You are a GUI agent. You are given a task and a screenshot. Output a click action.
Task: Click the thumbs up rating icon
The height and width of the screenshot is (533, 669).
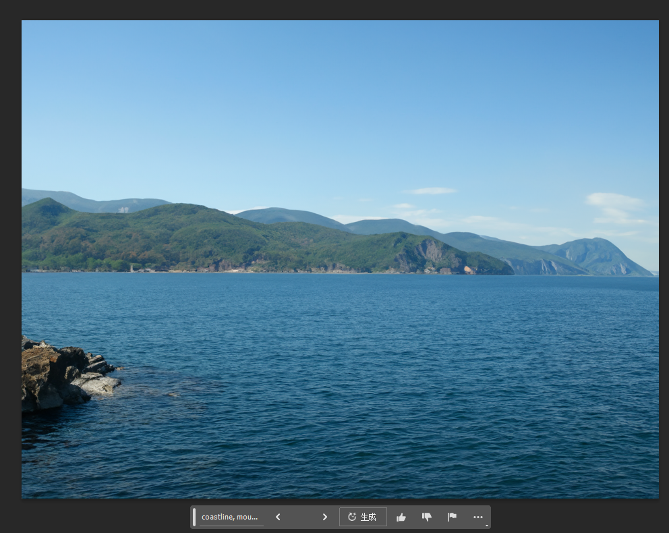pyautogui.click(x=401, y=517)
